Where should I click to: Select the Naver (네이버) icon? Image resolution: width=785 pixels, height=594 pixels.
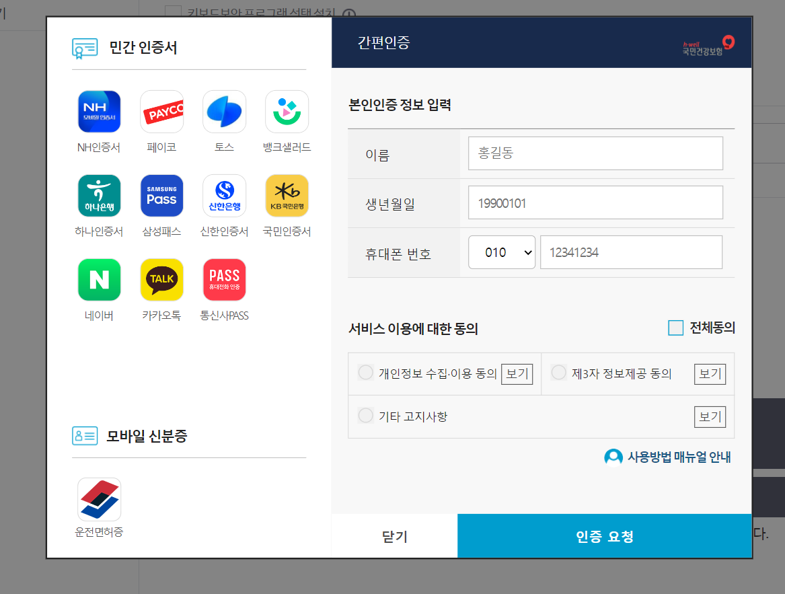99,280
